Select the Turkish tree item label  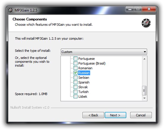(x=83, y=92)
